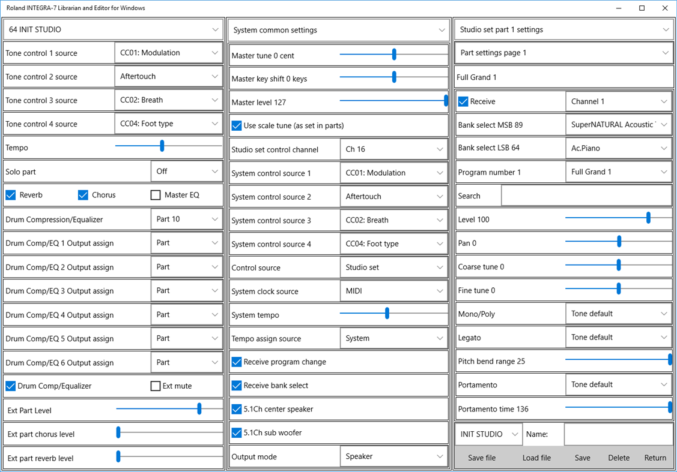The width and height of the screenshot is (677, 472).
Task: Open Tone control 1 source dropdown
Action: (169, 53)
